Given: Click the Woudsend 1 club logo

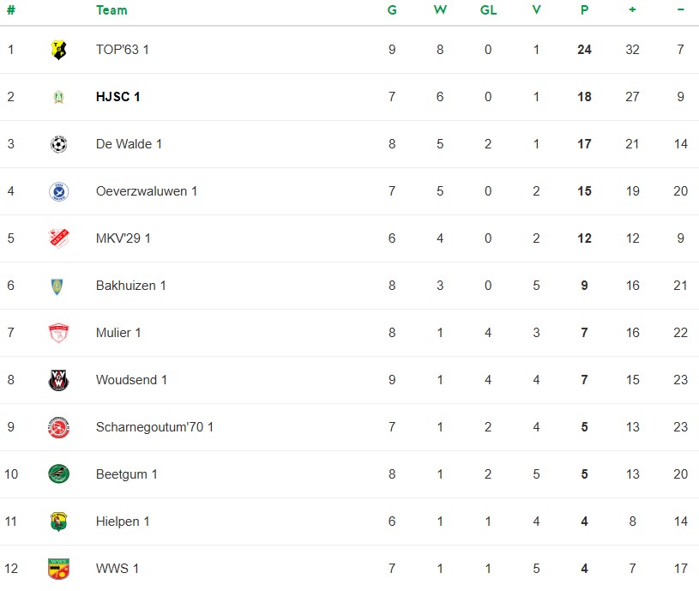Looking at the screenshot, I should click(58, 380).
